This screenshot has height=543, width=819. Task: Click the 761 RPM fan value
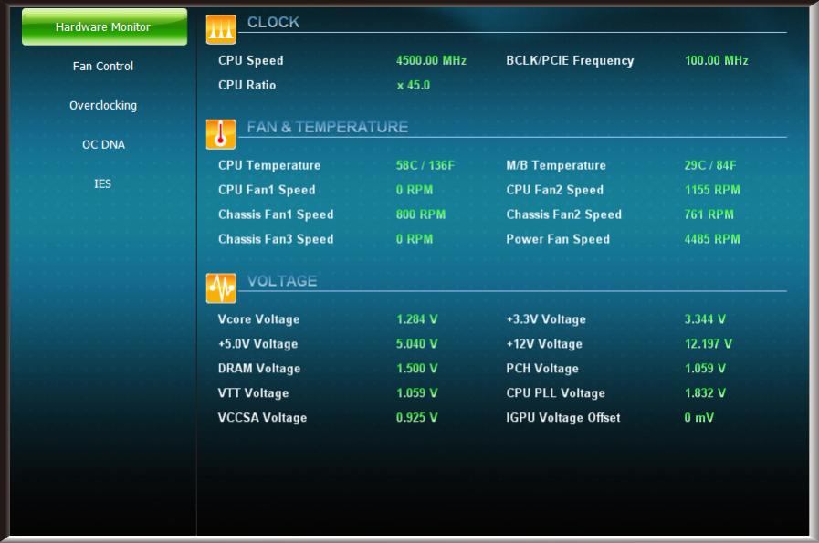click(709, 214)
